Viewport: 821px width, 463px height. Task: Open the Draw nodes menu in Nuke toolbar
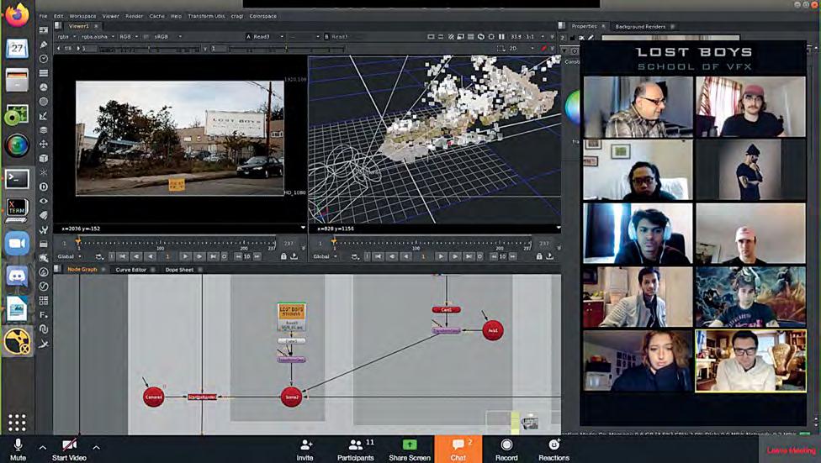(44, 45)
